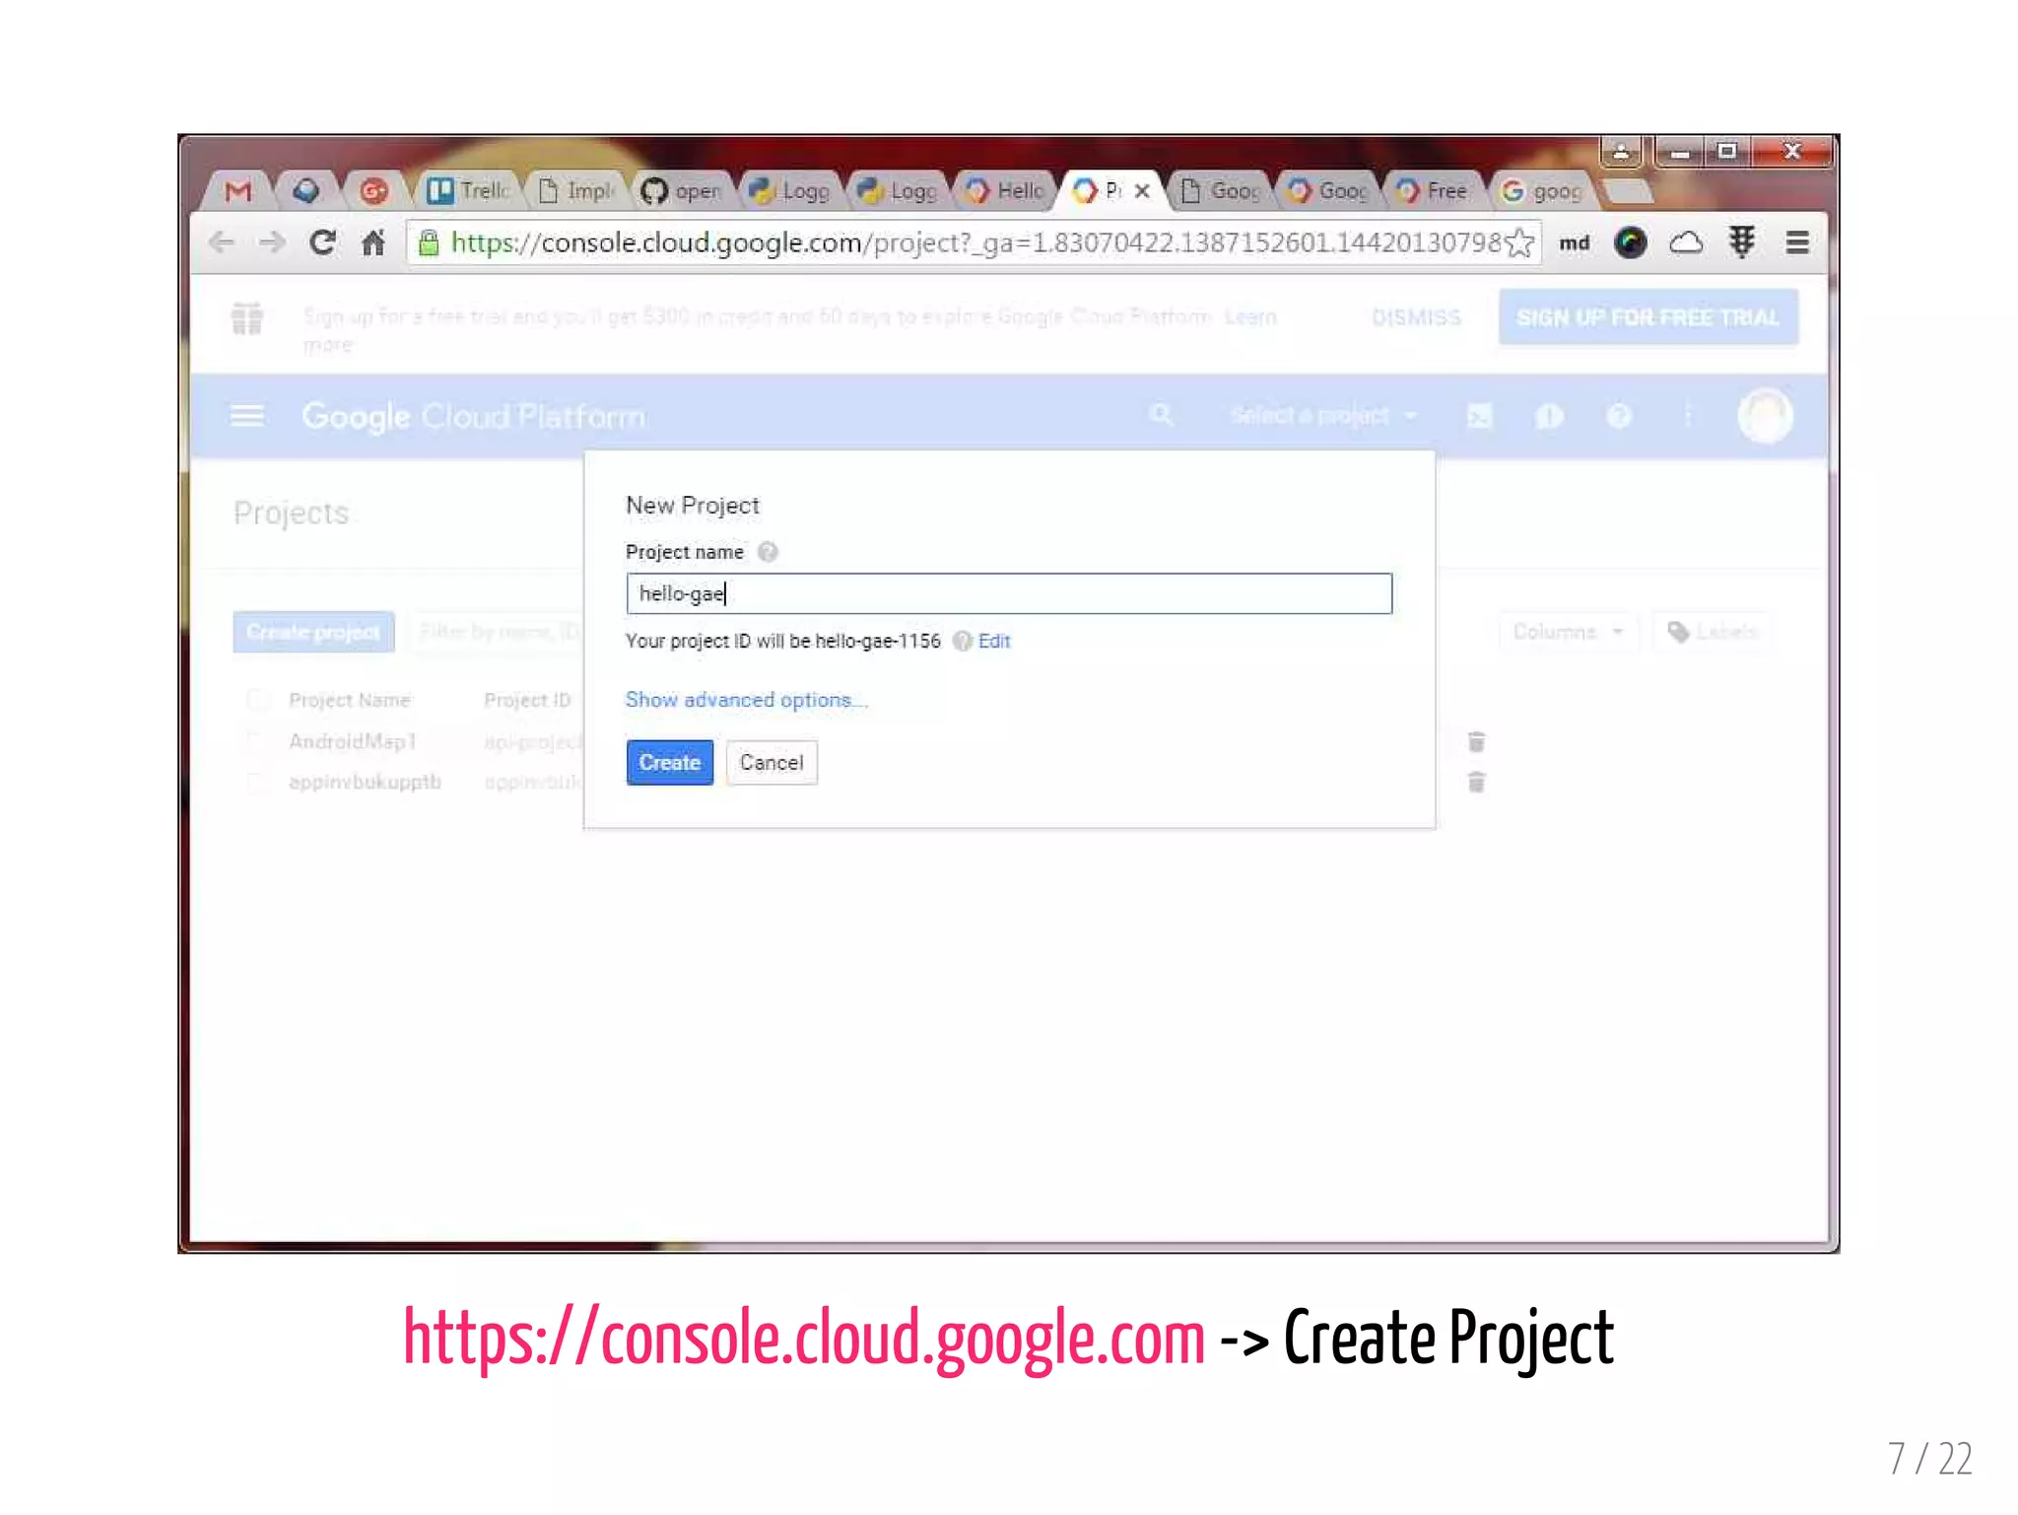This screenshot has width=2018, height=1515.
Task: Open the Chrome hamburger menu
Action: [1796, 242]
